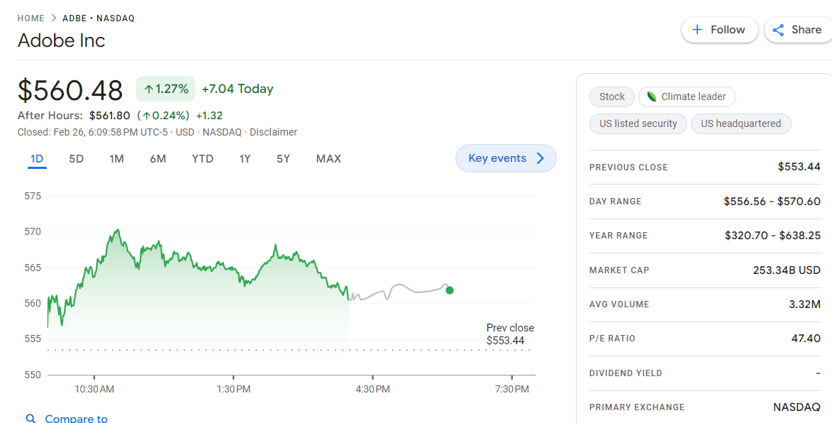Click the 575 y-axis label
This screenshot has height=423, width=832.
pyautogui.click(x=33, y=196)
